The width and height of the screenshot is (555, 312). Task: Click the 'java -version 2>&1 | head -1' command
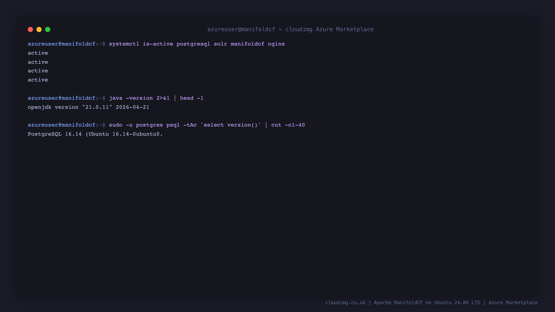[156, 98]
